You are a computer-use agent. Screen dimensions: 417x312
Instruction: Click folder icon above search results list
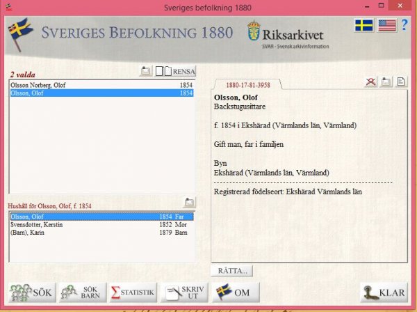tap(146, 70)
